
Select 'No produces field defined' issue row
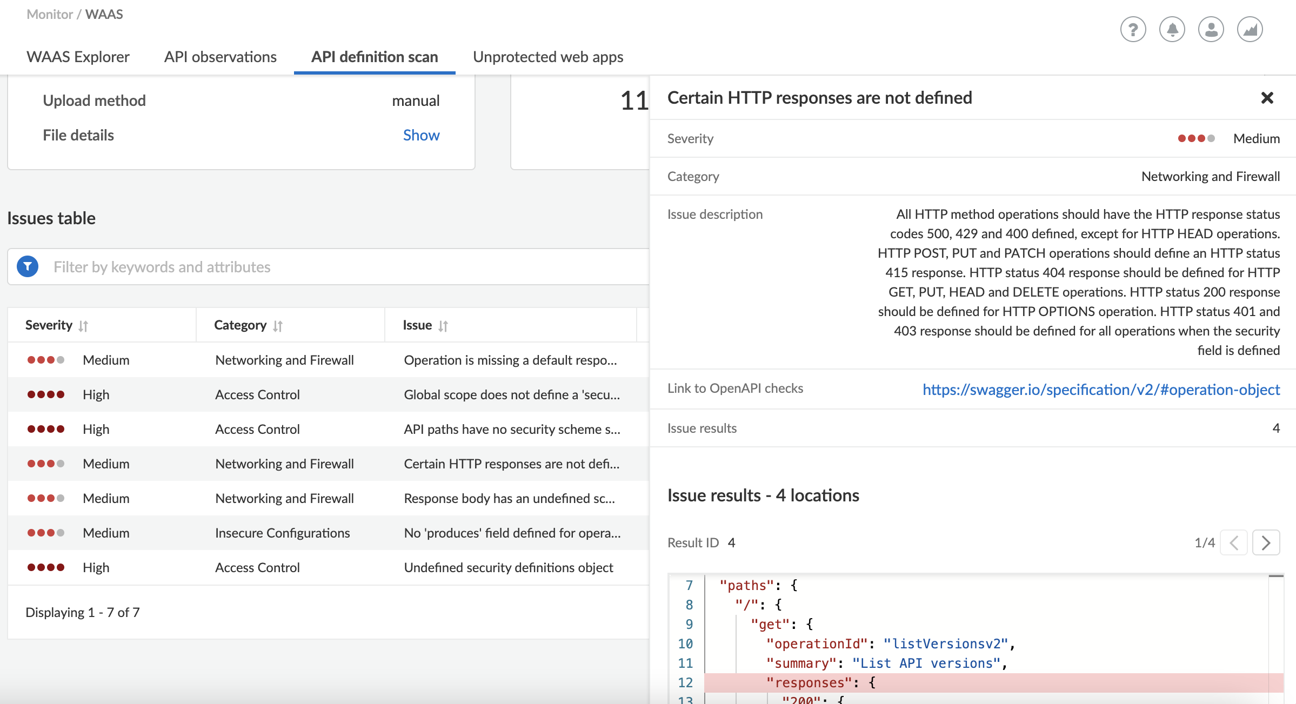328,533
